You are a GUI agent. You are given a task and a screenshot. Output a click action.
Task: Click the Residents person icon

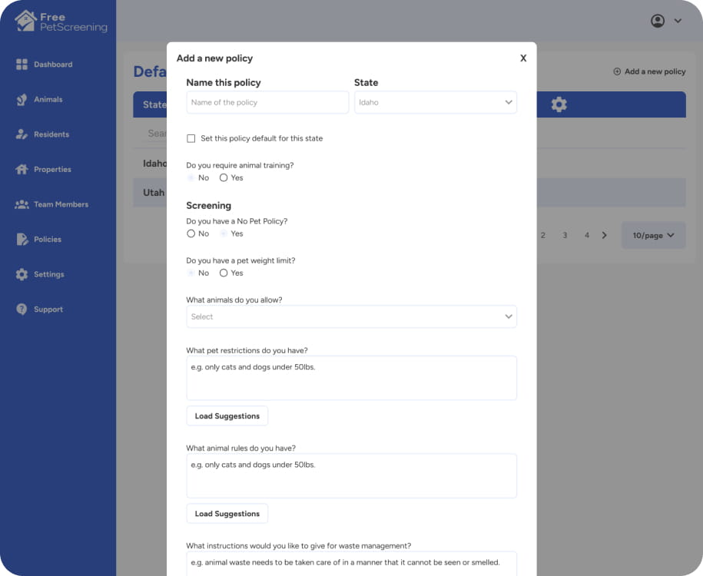[22, 134]
